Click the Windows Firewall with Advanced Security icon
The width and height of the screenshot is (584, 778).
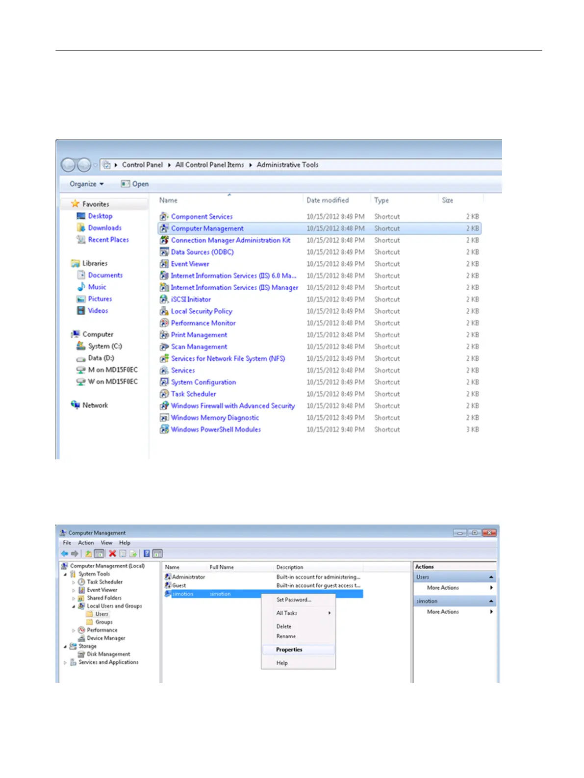click(x=164, y=406)
